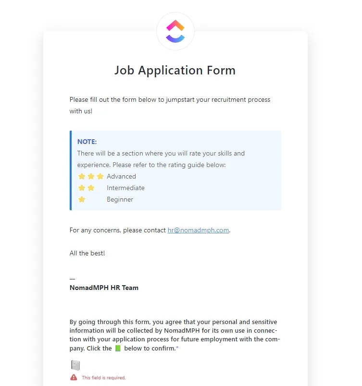Click the Advanced rating label
The width and height of the screenshot is (362, 386).
pos(121,176)
